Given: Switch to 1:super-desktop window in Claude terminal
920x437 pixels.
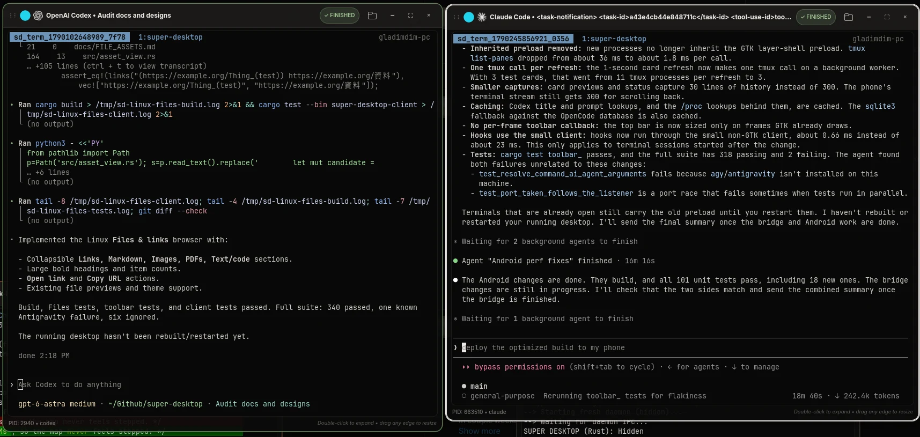Looking at the screenshot, I should point(614,39).
